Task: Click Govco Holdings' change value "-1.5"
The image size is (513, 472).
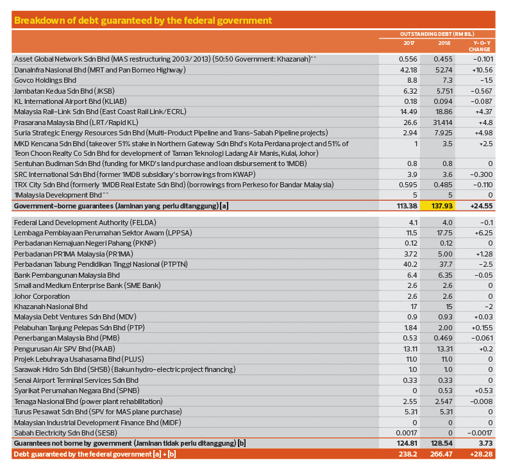Action: [487, 80]
